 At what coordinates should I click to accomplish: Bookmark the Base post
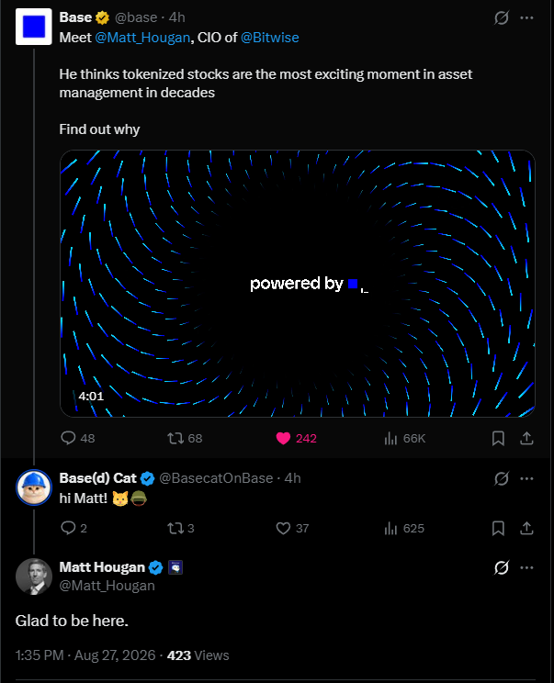click(498, 438)
